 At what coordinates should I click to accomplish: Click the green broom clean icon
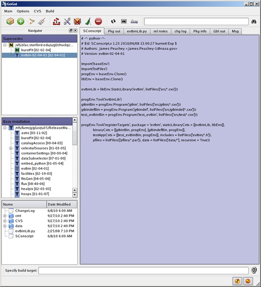tap(88, 21)
